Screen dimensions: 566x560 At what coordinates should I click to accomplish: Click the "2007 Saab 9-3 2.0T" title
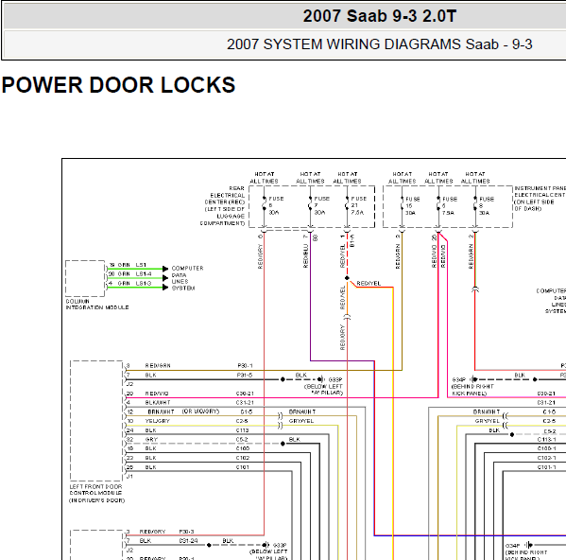pos(379,16)
